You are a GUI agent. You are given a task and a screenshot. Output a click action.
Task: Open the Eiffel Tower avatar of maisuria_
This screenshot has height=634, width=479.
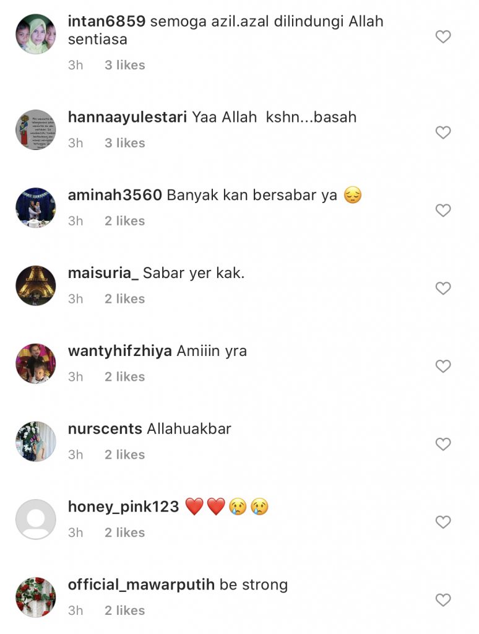coord(35,285)
